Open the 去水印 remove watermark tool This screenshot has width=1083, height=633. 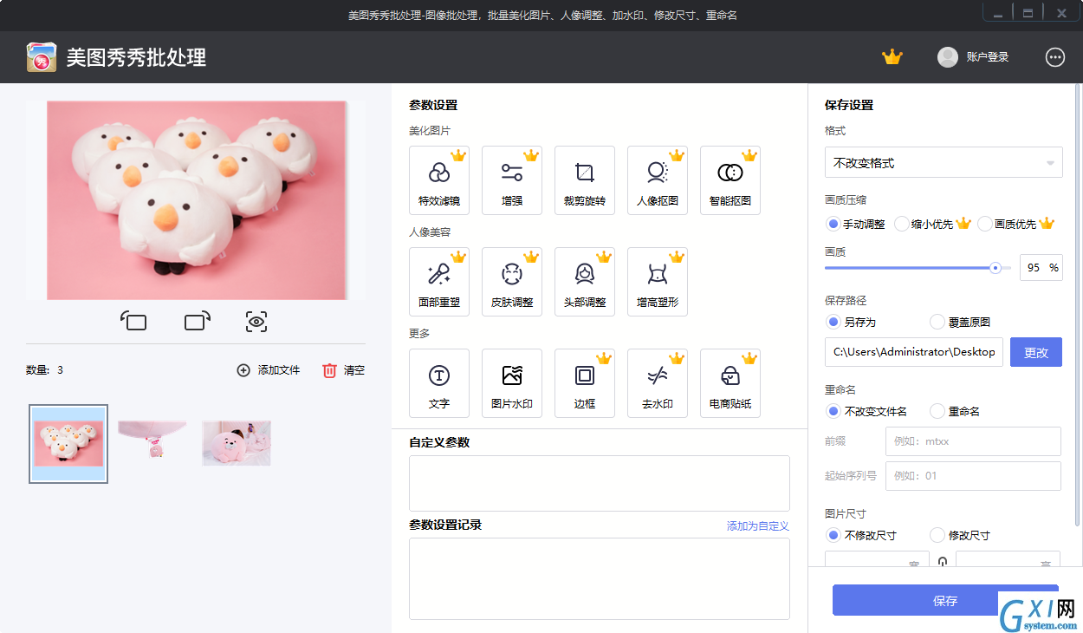click(x=658, y=383)
